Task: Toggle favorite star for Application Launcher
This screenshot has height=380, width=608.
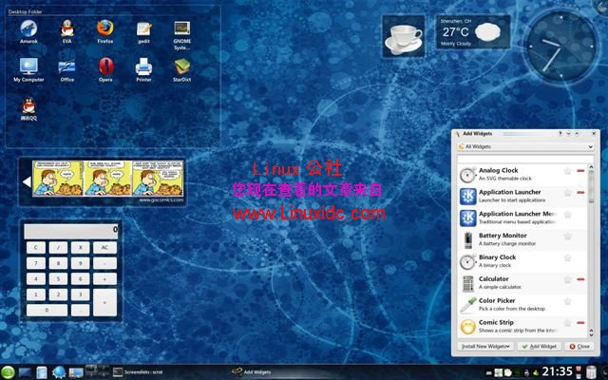Action: 568,193
